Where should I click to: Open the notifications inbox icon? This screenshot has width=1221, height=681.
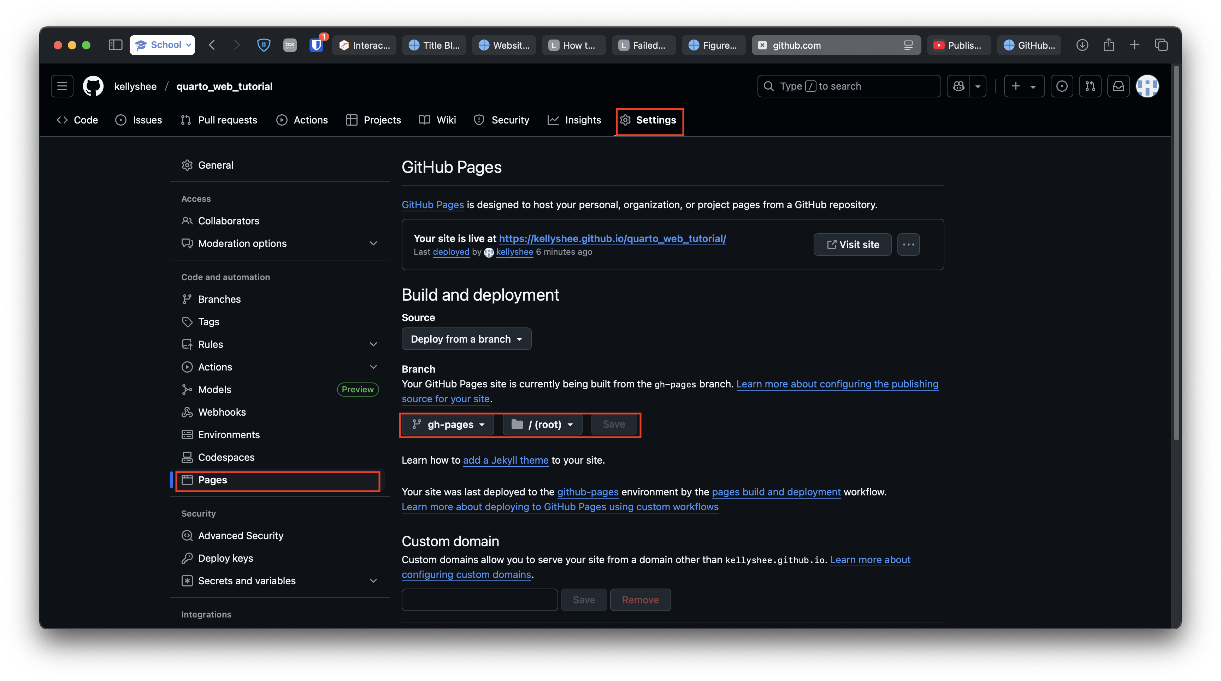(x=1119, y=86)
